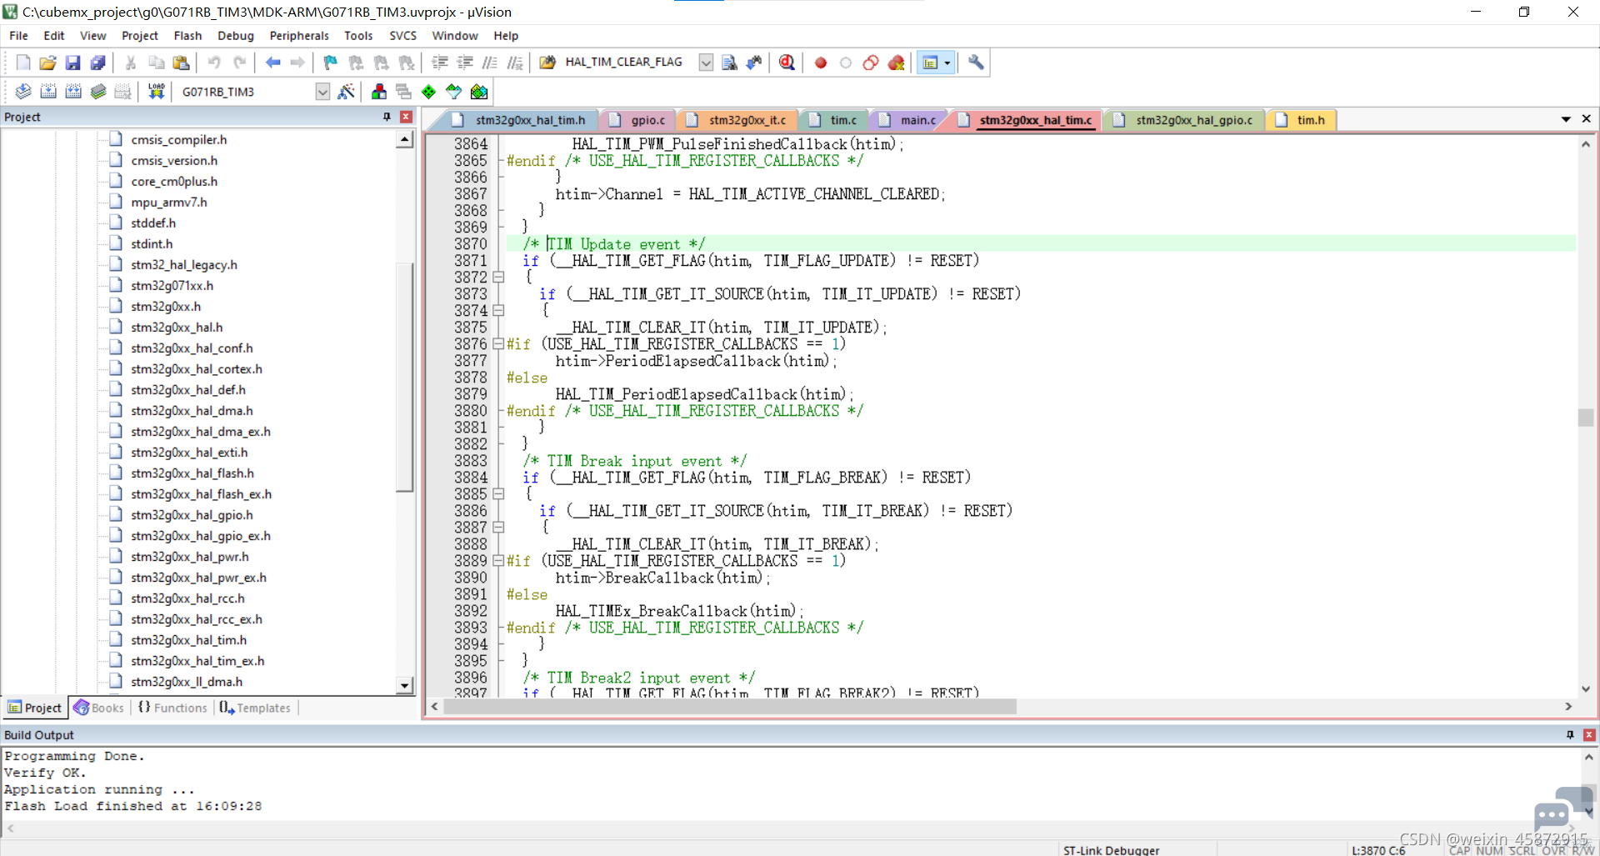Open the window layout dropdown arrow
Image resolution: width=1600 pixels, height=856 pixels.
[x=947, y=63]
